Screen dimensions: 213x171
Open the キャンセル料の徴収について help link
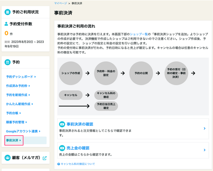tap(78, 164)
